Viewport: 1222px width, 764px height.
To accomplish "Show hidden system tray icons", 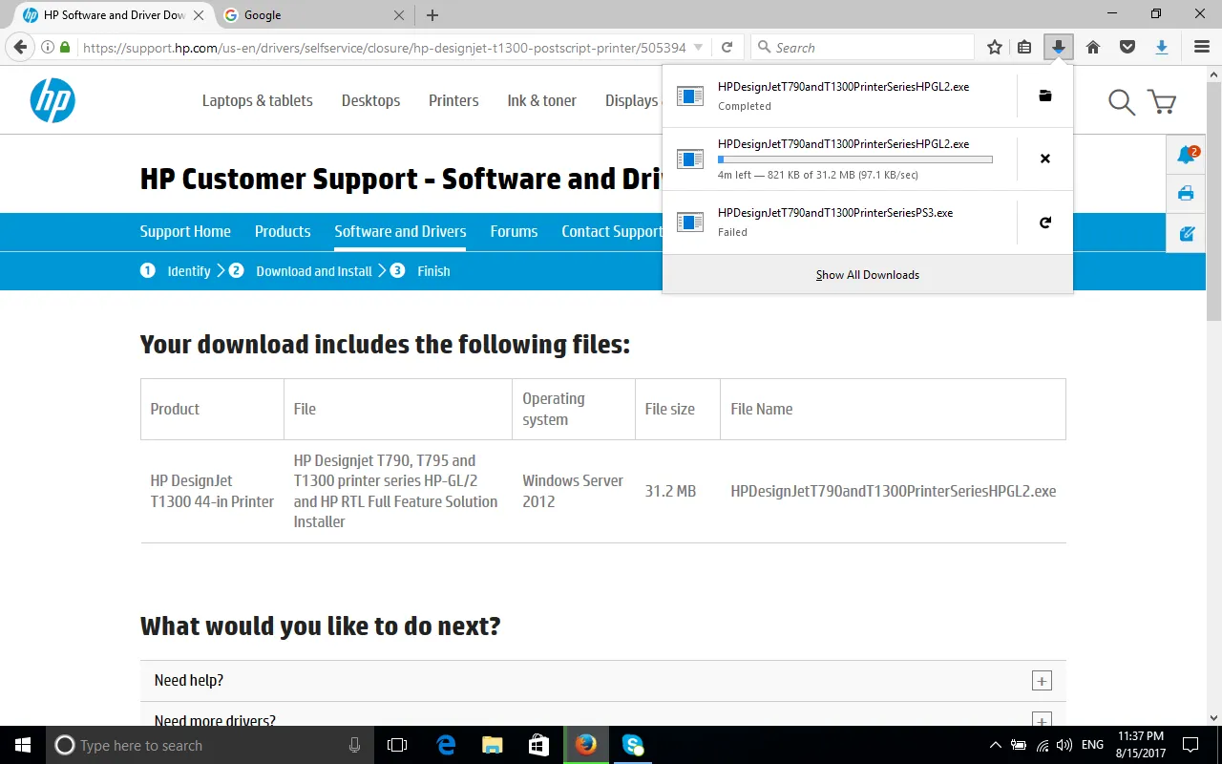I will pyautogui.click(x=995, y=745).
